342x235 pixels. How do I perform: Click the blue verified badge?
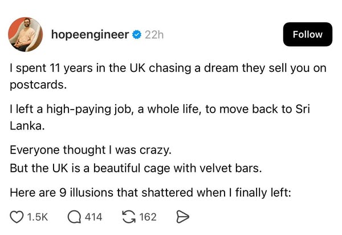click(x=136, y=35)
